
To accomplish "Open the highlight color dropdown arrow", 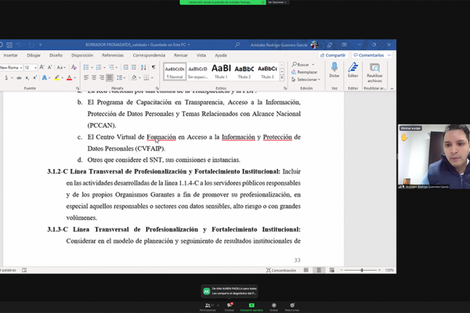I will pyautogui.click(x=63, y=78).
